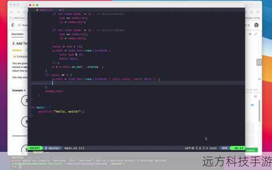Click the master branch segment in statusline
This screenshot has width=272, height=170.
pyautogui.click(x=53, y=148)
